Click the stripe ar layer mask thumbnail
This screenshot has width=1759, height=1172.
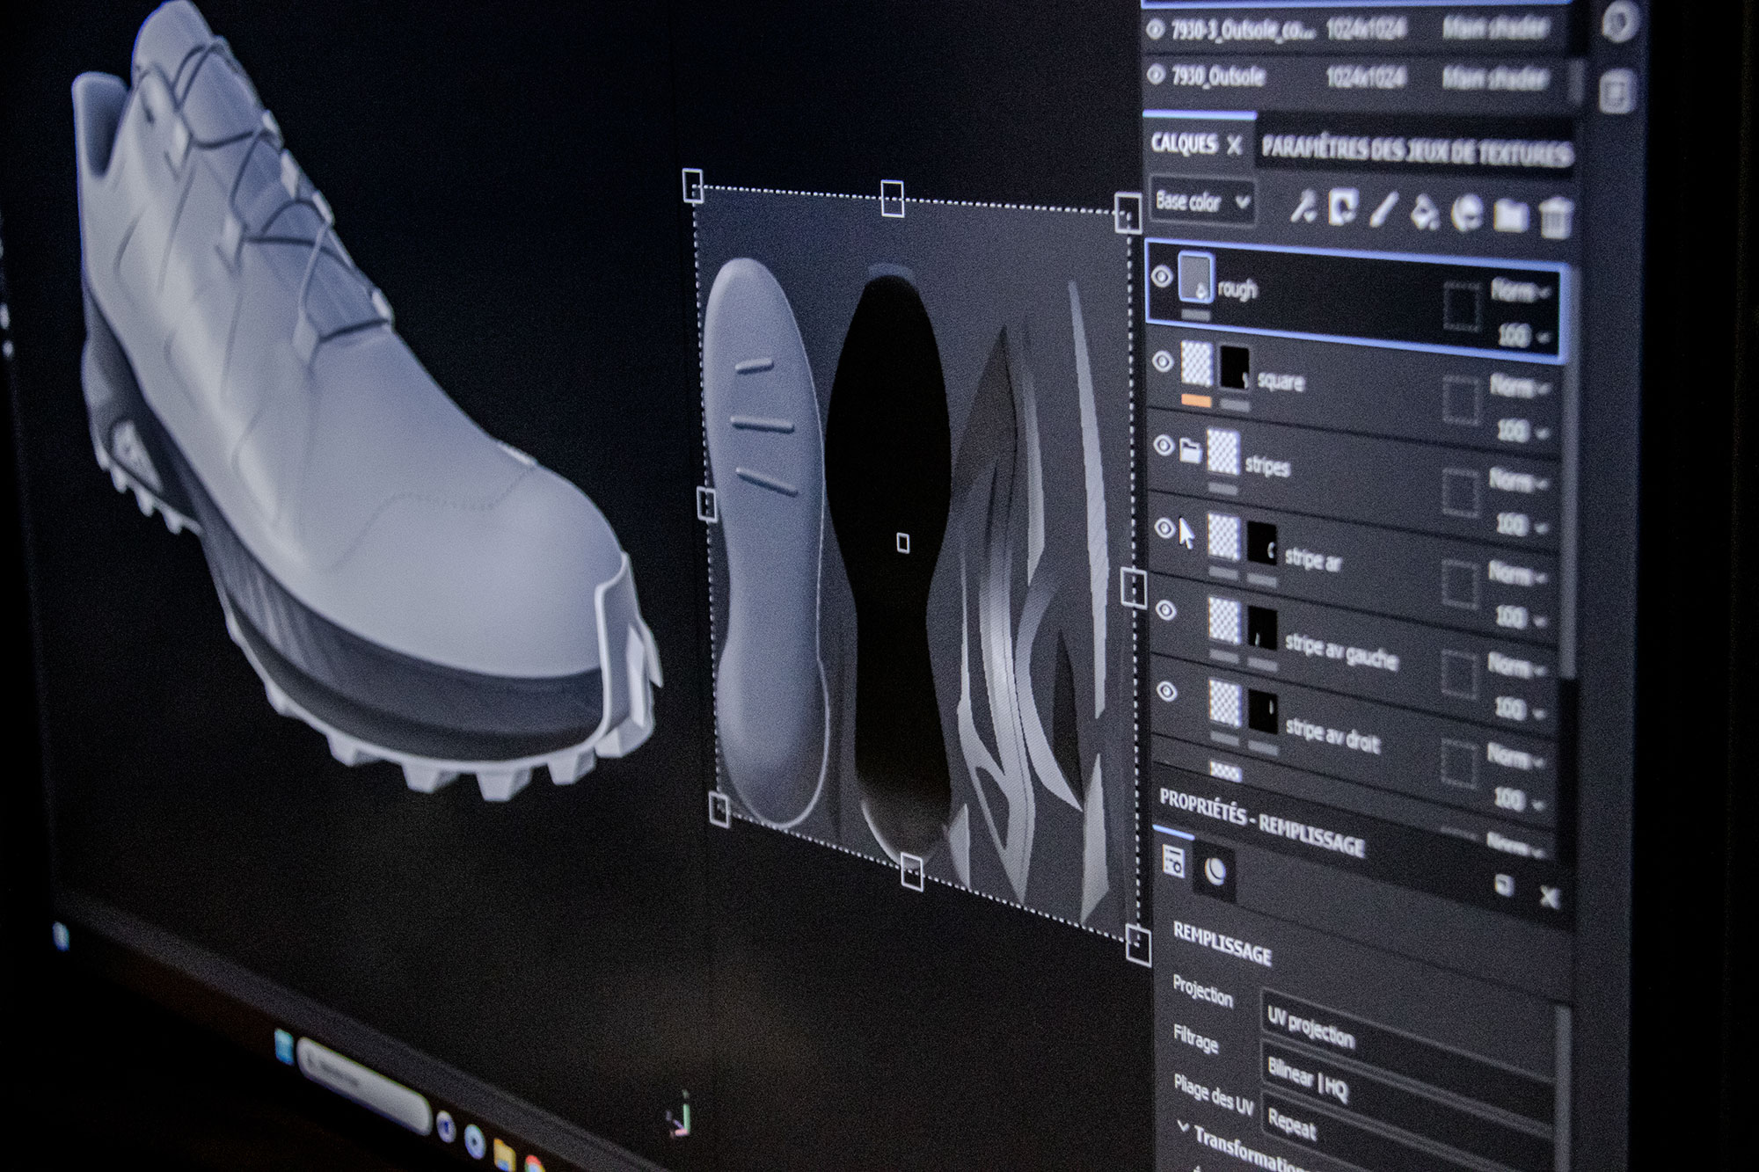[x=1262, y=542]
